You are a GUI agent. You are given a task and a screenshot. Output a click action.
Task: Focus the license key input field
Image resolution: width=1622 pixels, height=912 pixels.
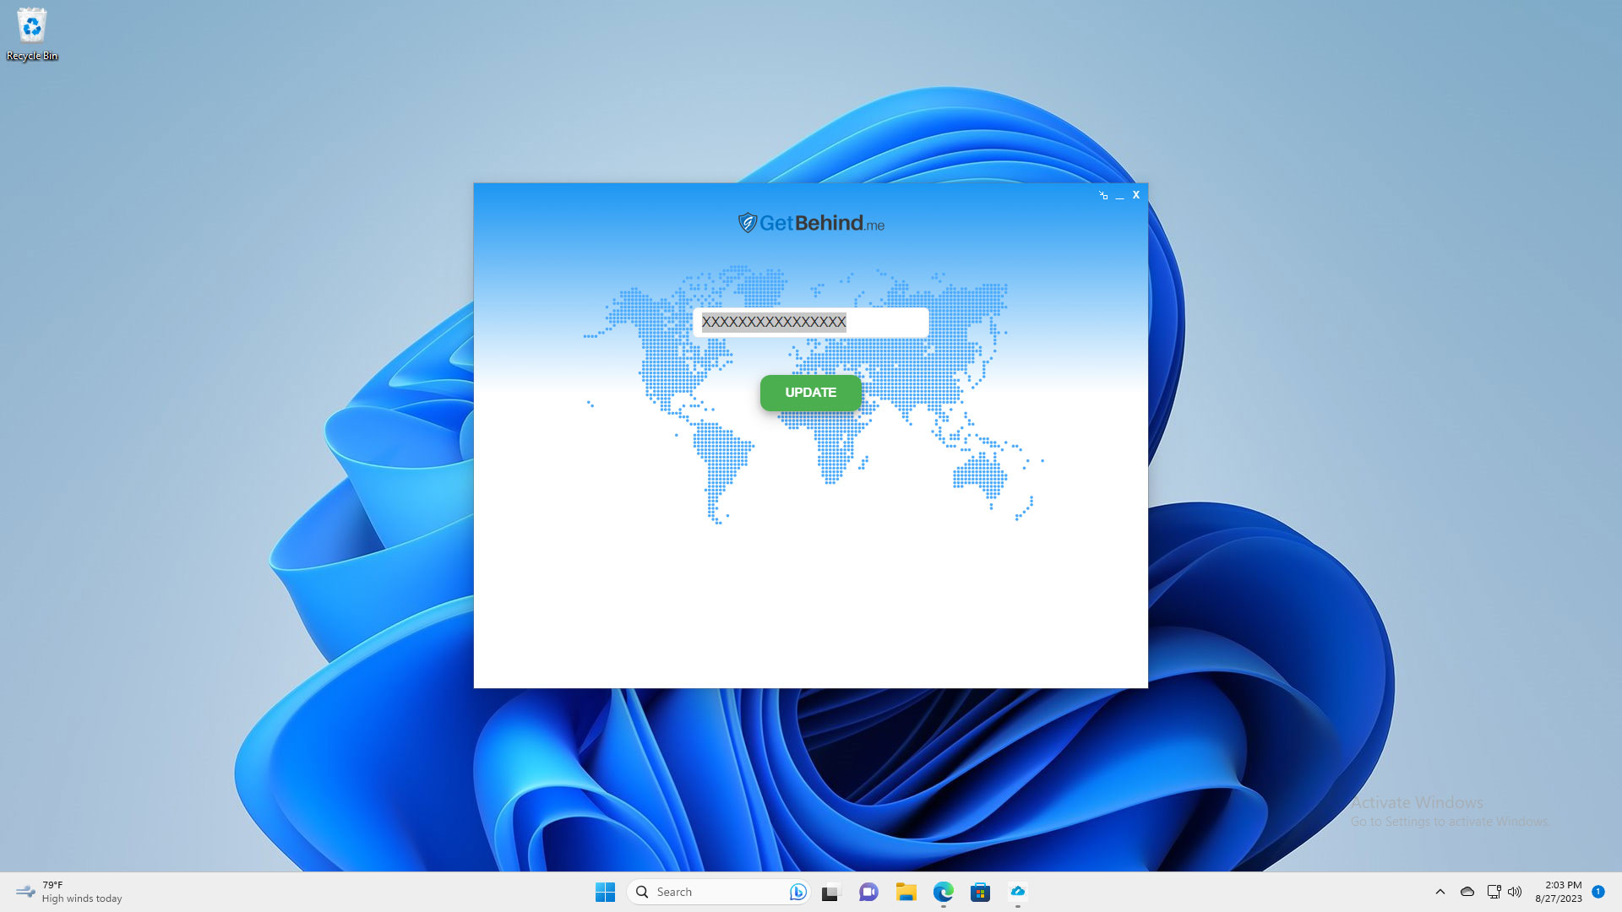click(x=810, y=322)
